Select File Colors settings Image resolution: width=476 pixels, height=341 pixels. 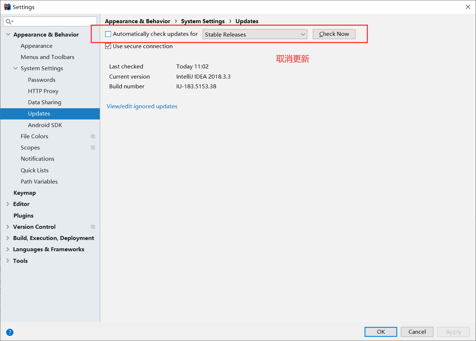coord(34,136)
